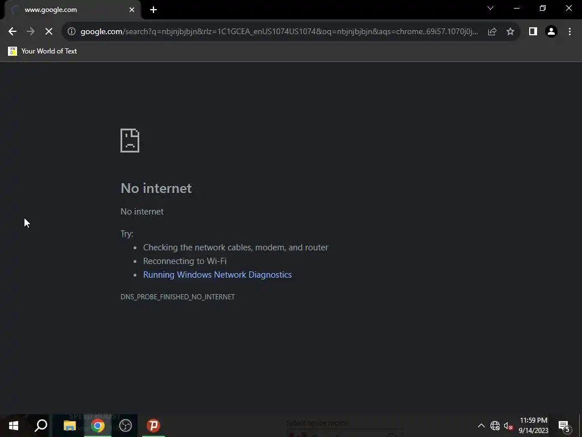Viewport: 582px width, 437px height.
Task: Share this page using the share icon
Action: point(492,32)
